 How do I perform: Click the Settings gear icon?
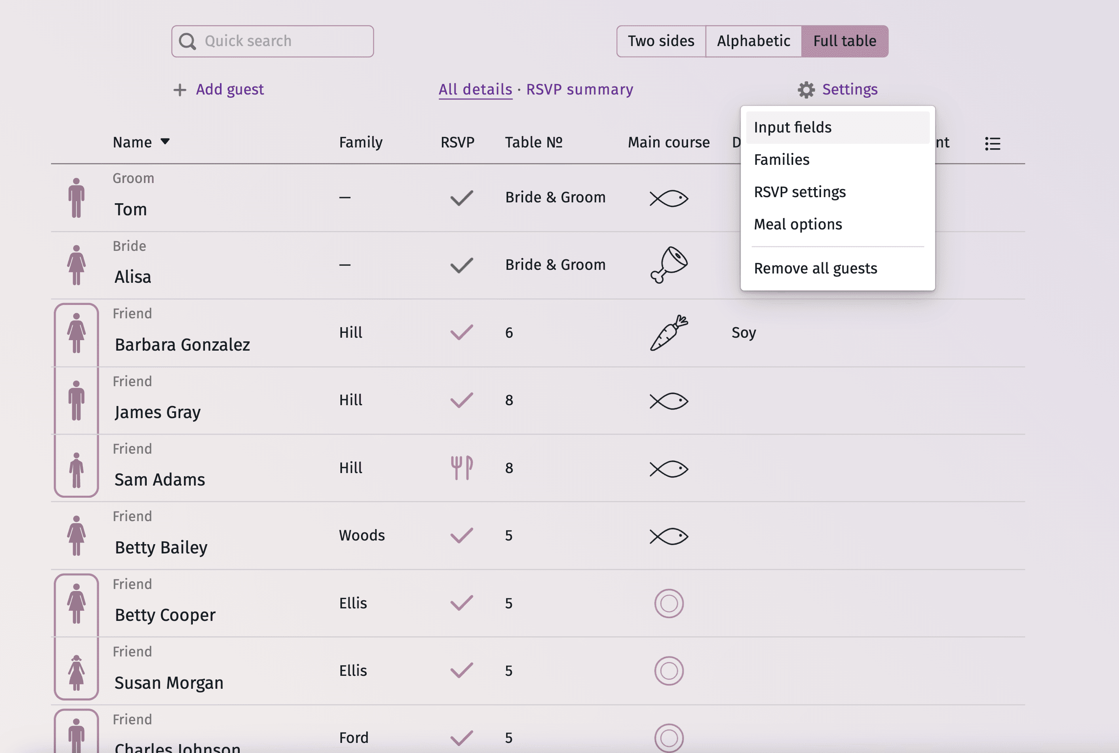806,90
